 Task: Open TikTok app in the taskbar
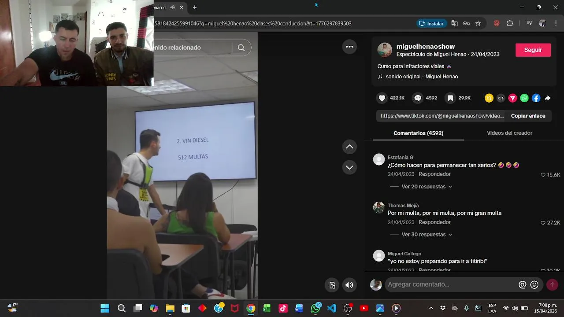pyautogui.click(x=283, y=308)
